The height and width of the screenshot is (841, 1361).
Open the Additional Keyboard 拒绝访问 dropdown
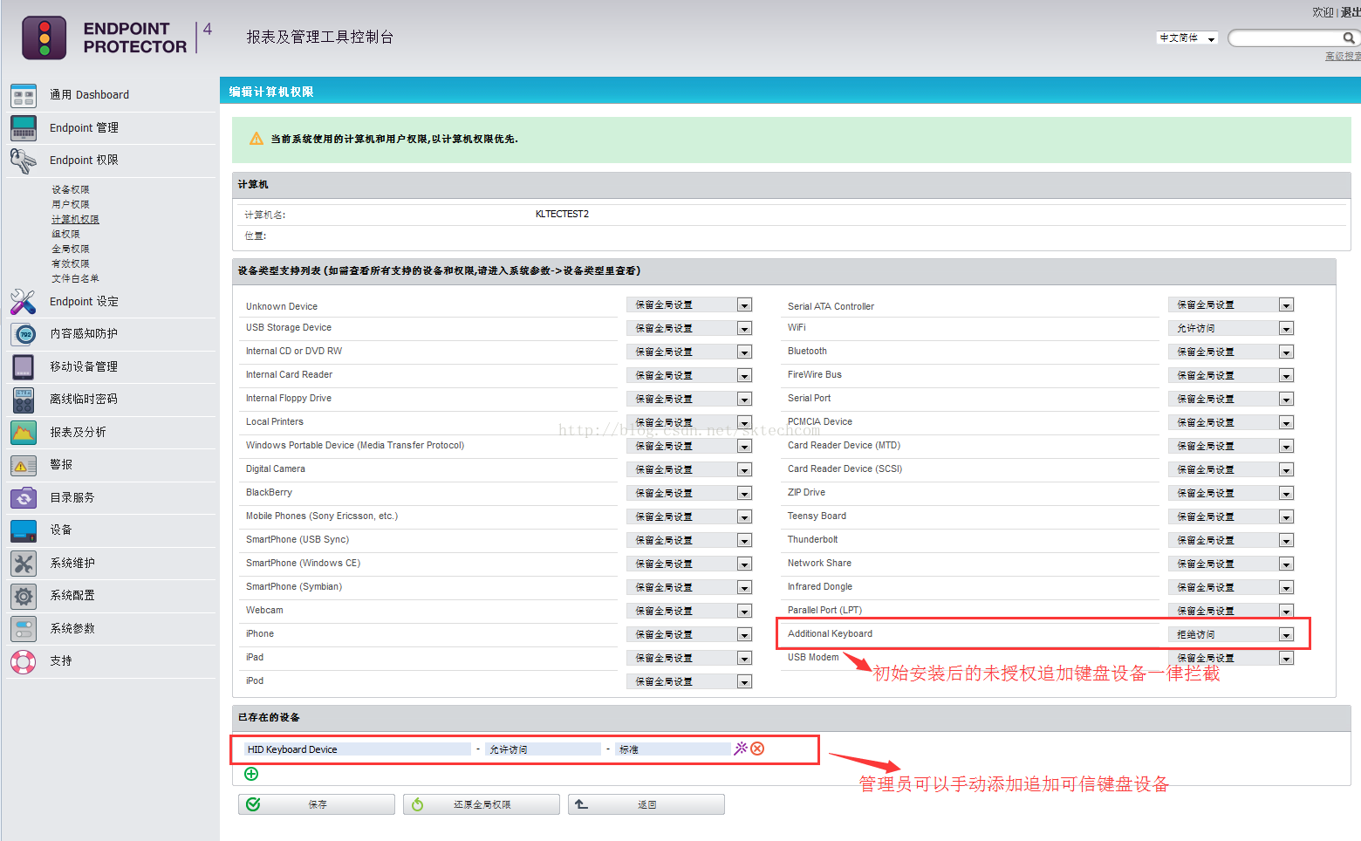click(x=1231, y=634)
